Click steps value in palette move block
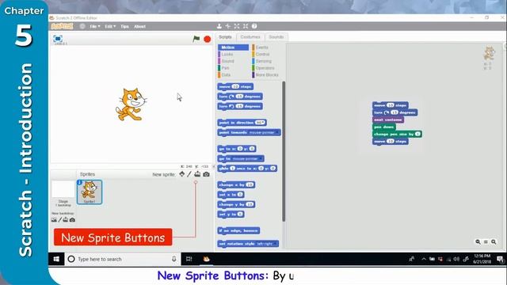The height and width of the screenshot is (285, 507). [235, 86]
